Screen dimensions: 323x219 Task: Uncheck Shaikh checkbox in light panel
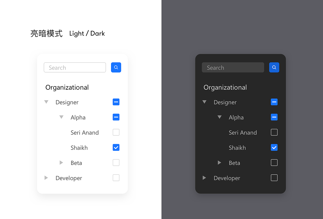pyautogui.click(x=116, y=148)
